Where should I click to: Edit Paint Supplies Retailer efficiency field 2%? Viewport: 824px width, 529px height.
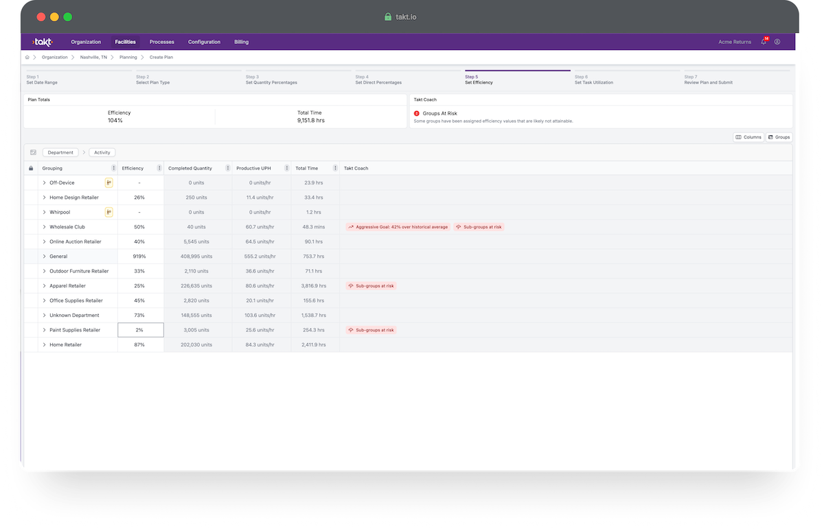[141, 330]
